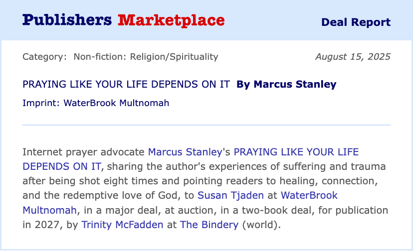Follow the Marcus Stanley link in paragraph
Viewport: 413px width, 251px height.
(x=185, y=152)
